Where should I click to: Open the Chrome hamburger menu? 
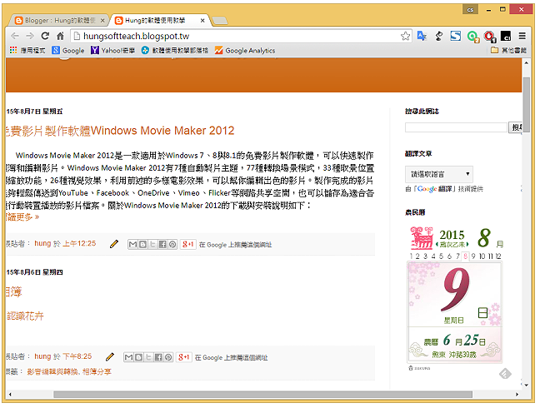pyautogui.click(x=522, y=36)
